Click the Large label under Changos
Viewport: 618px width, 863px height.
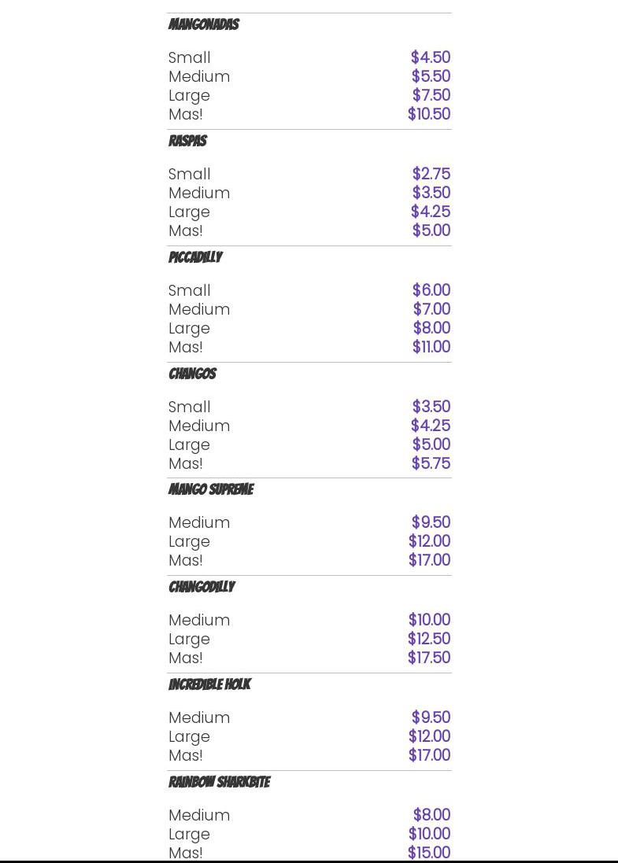tap(189, 444)
